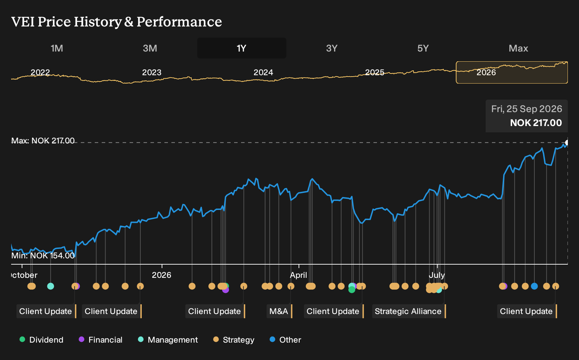Click the highlighted 2026 range selector window
The width and height of the screenshot is (579, 360).
tap(512, 72)
